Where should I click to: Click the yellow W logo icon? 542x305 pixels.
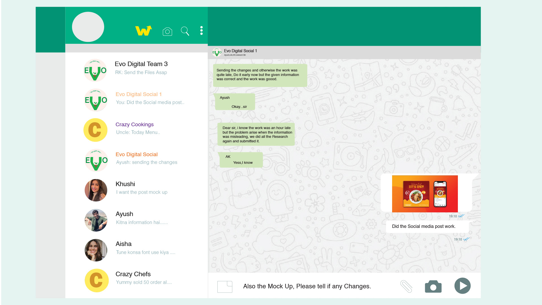tap(143, 30)
